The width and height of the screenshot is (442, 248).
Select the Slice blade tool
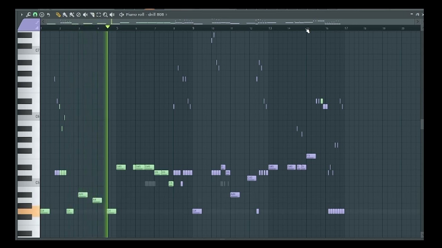(x=92, y=14)
